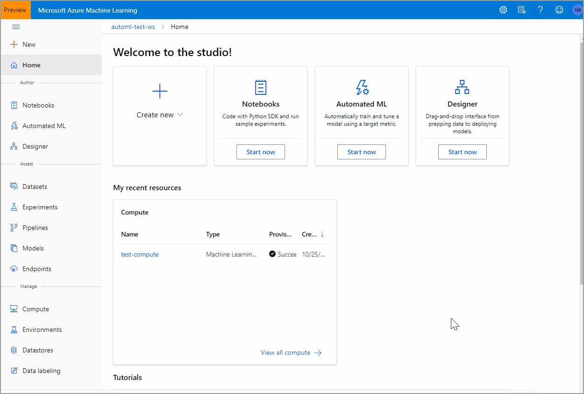Click the test-compute resource link
The image size is (584, 394).
point(139,254)
